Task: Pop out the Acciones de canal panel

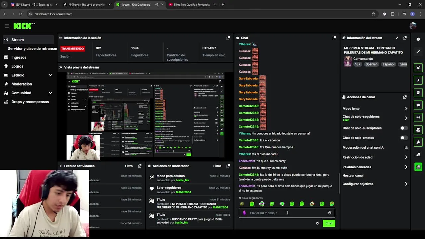Action: point(405,97)
